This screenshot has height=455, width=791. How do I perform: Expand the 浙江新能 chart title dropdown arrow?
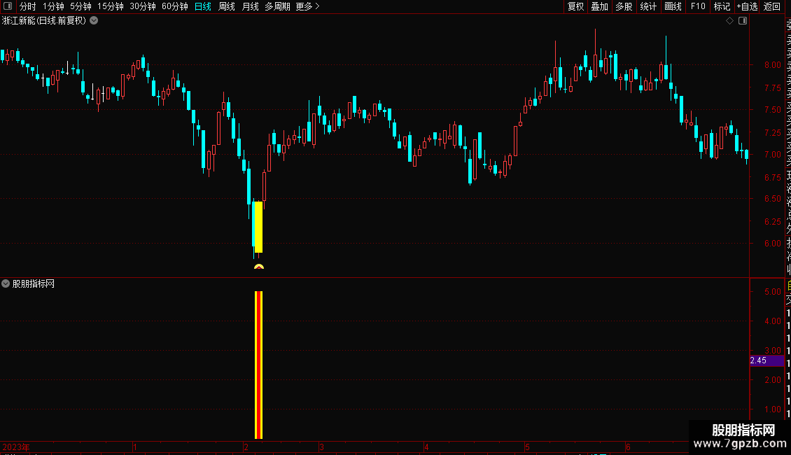pos(94,21)
